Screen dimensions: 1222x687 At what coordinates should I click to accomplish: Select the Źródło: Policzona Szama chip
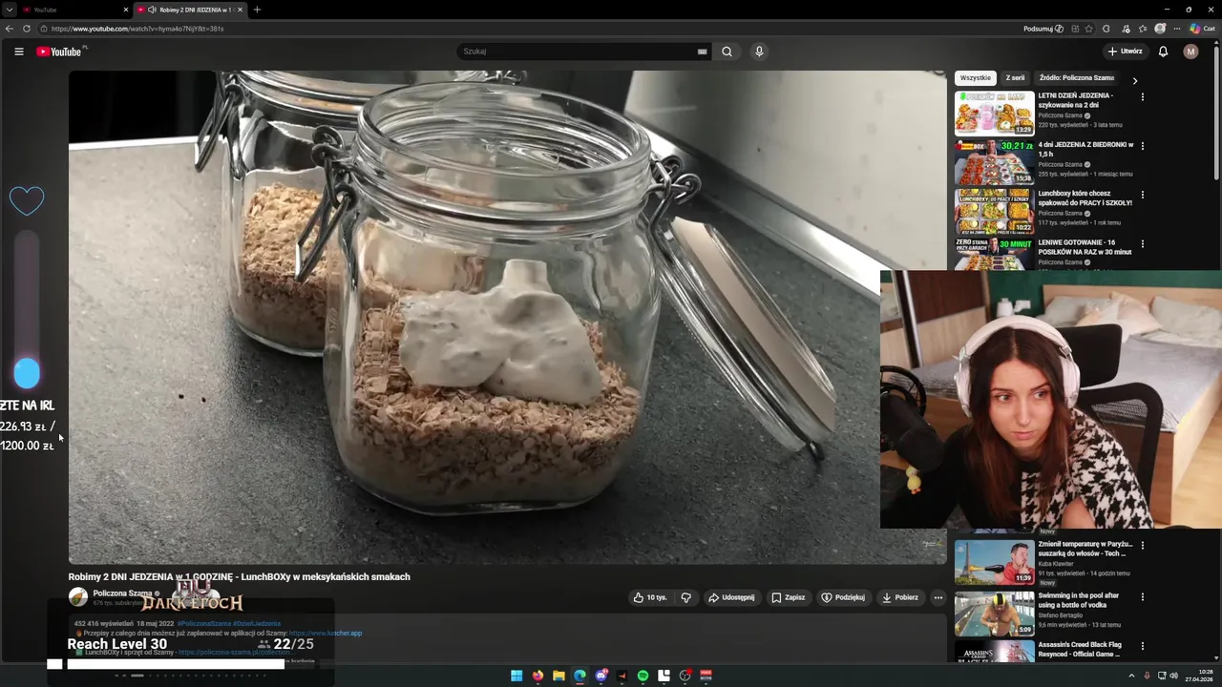click(1077, 78)
